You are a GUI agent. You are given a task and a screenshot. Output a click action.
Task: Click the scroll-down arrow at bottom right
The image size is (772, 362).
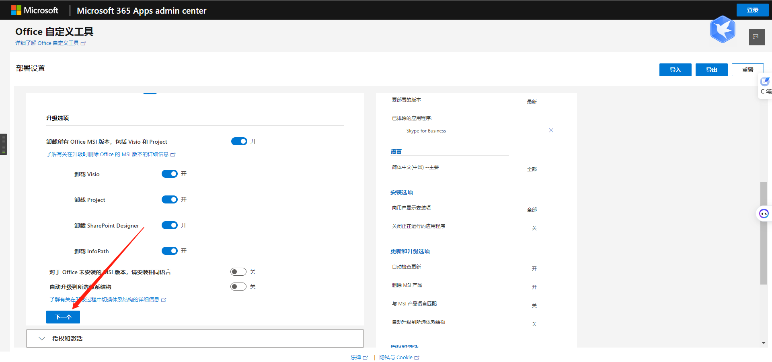click(764, 343)
